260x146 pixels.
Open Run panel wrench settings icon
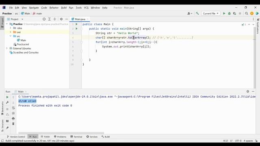[7, 103]
